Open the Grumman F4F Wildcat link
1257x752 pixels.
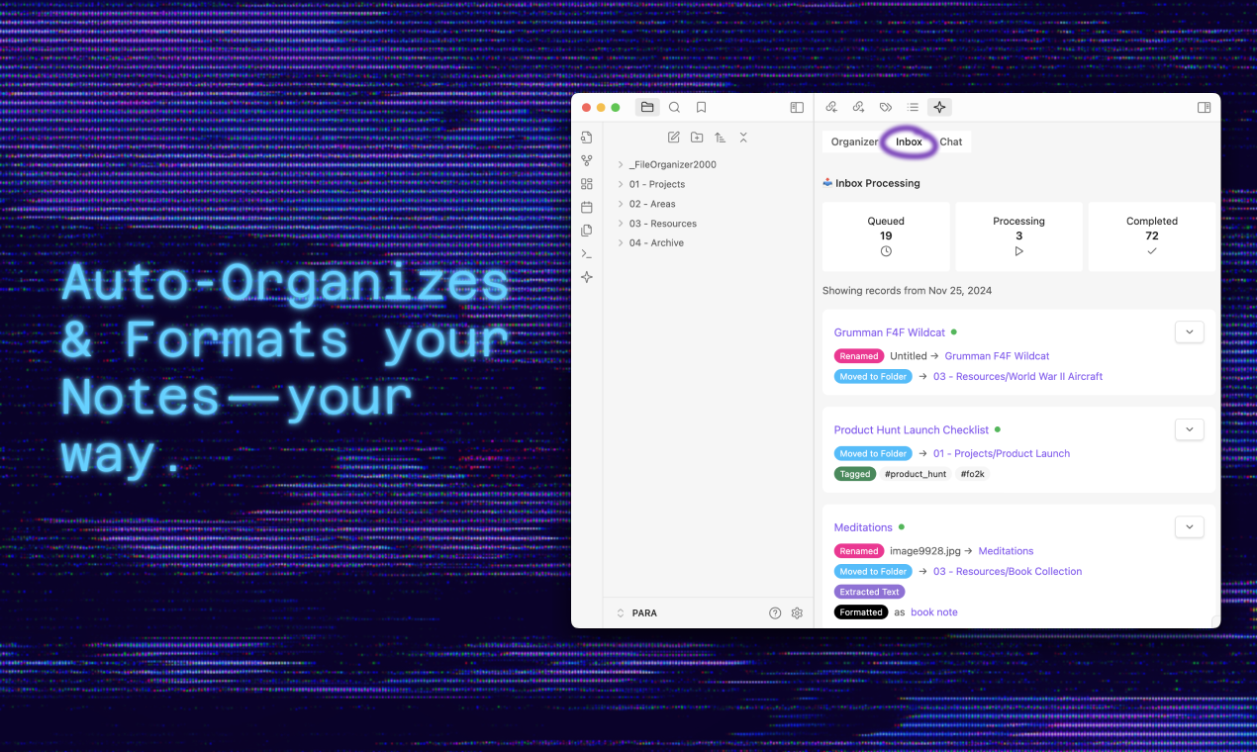coord(889,331)
